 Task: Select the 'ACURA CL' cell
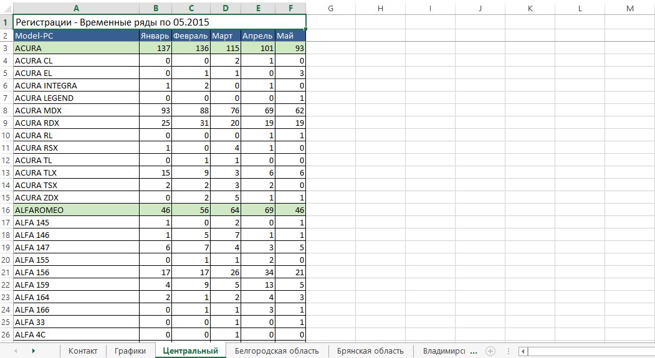[76, 60]
